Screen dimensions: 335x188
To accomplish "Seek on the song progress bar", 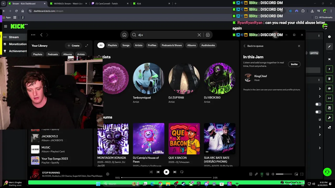I will [166, 178].
